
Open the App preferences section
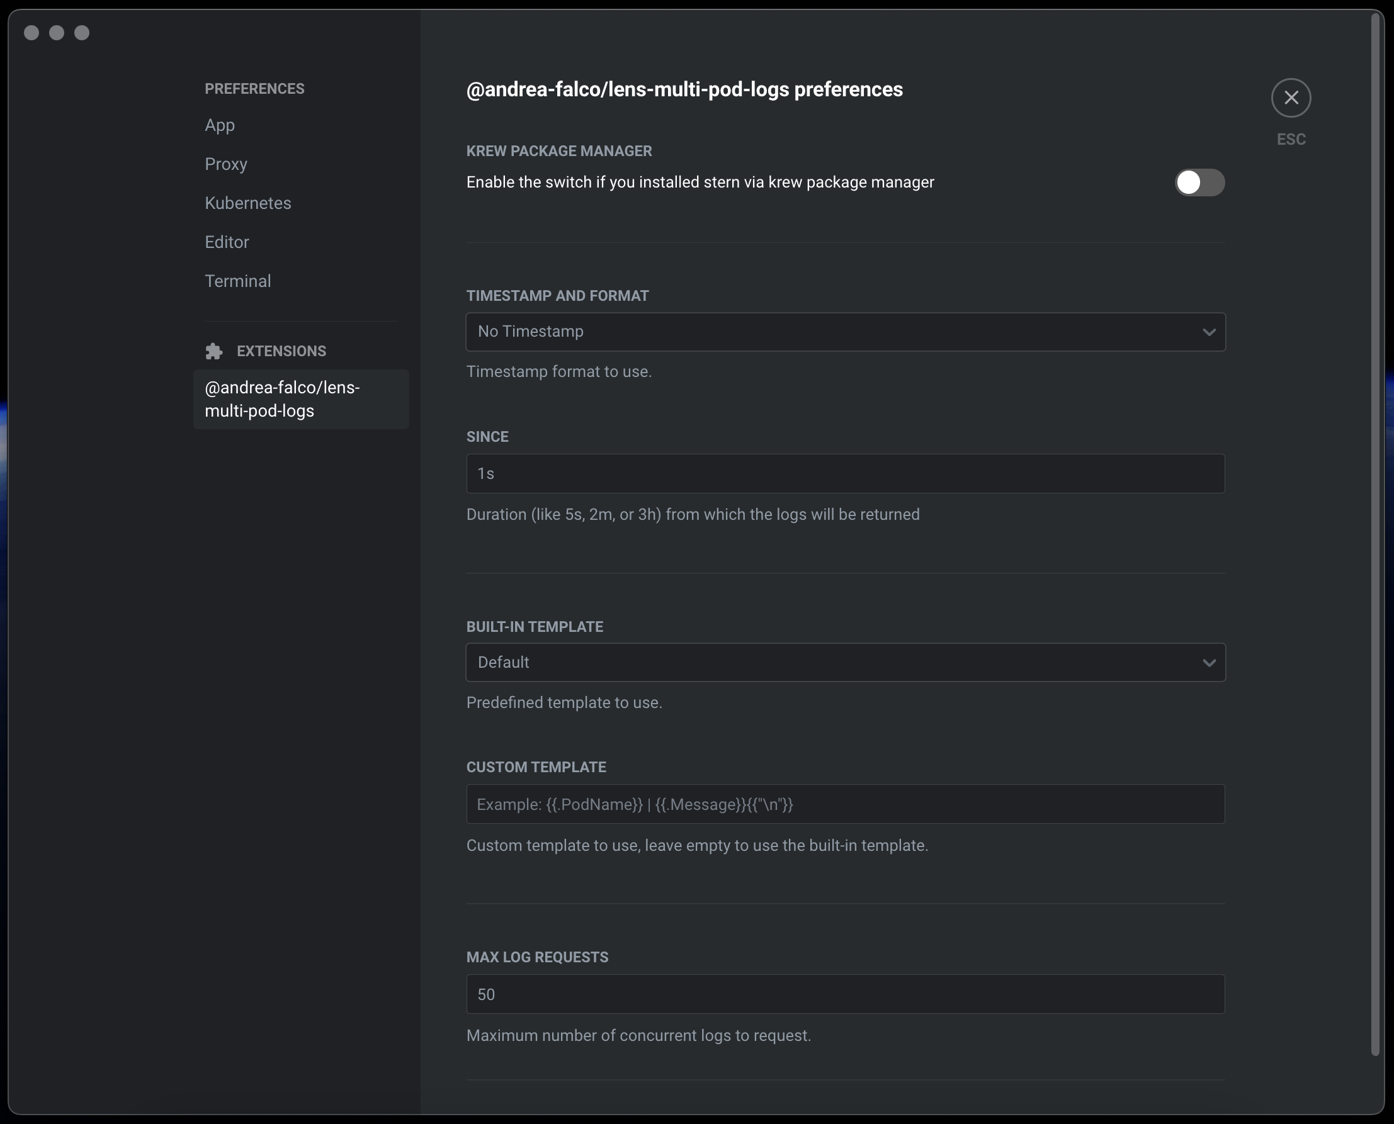pos(220,125)
